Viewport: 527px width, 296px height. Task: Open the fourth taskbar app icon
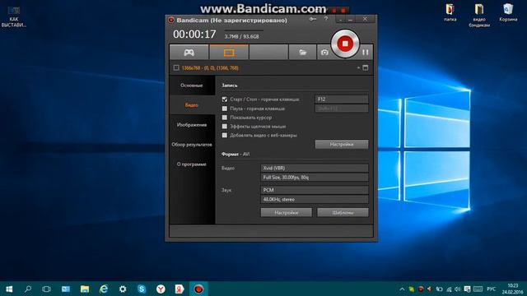tap(66, 289)
